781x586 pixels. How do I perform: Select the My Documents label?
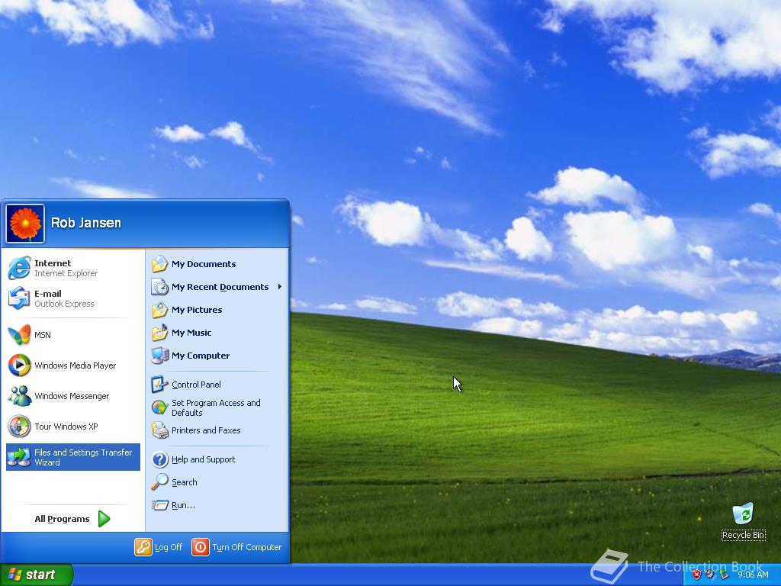(204, 264)
